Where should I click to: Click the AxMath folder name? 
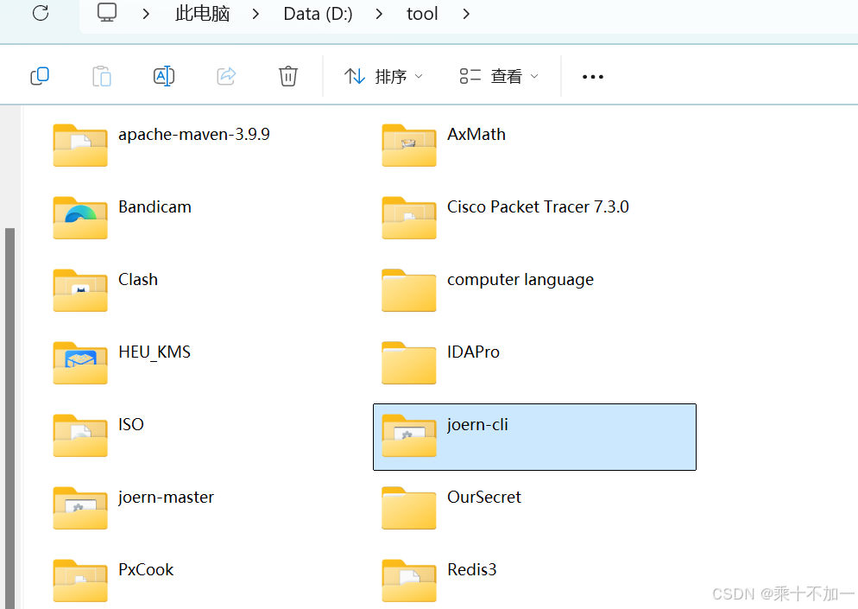tap(476, 134)
